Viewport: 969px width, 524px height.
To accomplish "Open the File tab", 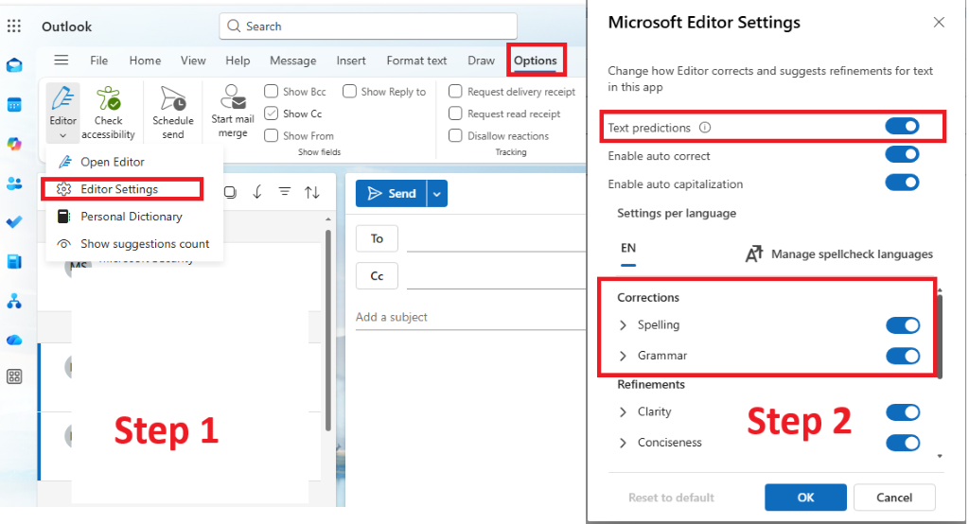I will point(98,61).
